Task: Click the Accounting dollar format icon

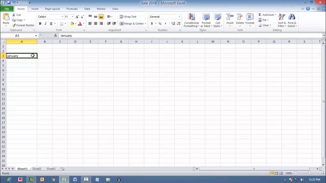Action: [x=152, y=24]
